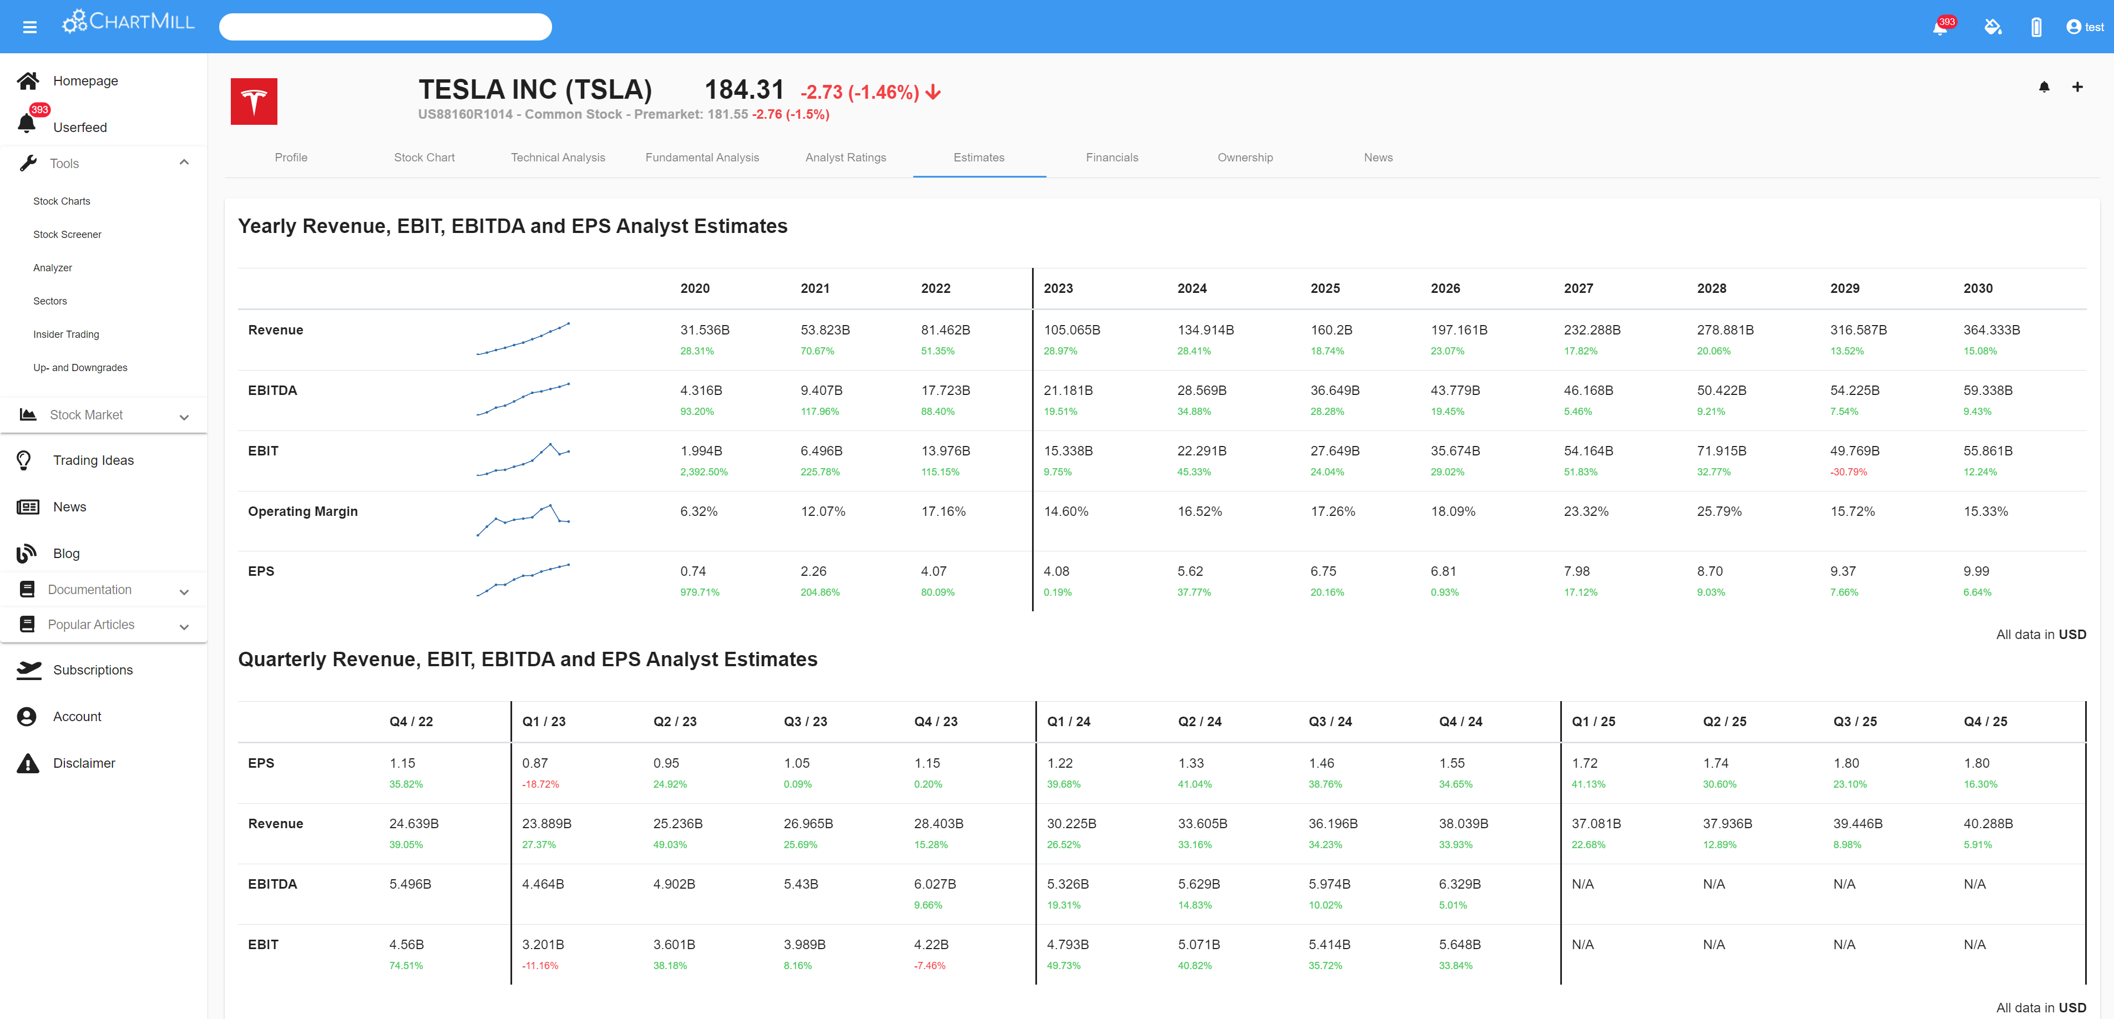The height and width of the screenshot is (1019, 2114).
Task: Switch to the Fundamental Analysis tab
Action: pyautogui.click(x=702, y=158)
